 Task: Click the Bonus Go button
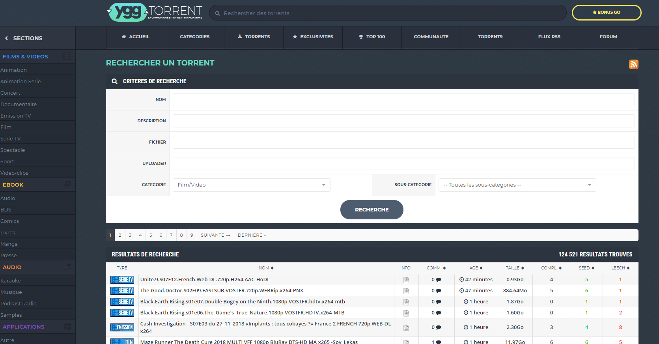[607, 13]
